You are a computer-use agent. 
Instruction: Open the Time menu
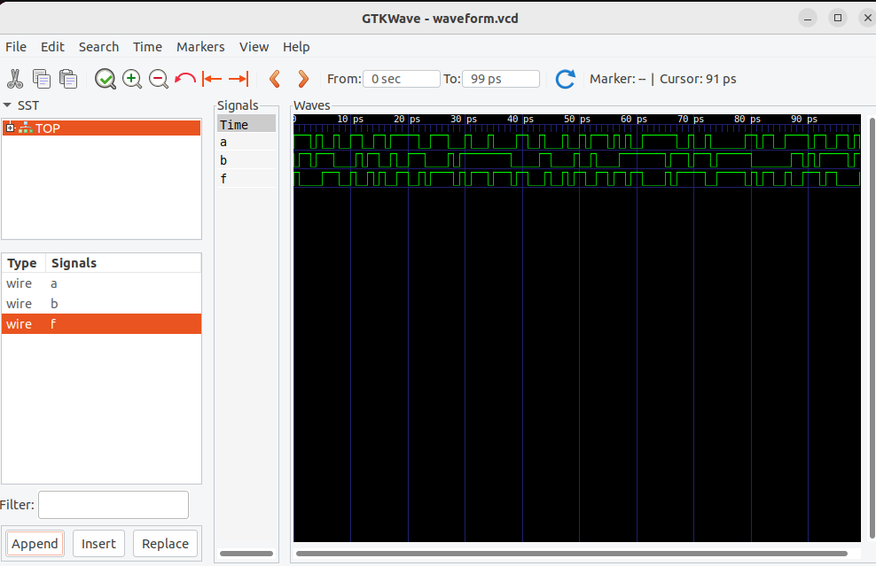(147, 46)
